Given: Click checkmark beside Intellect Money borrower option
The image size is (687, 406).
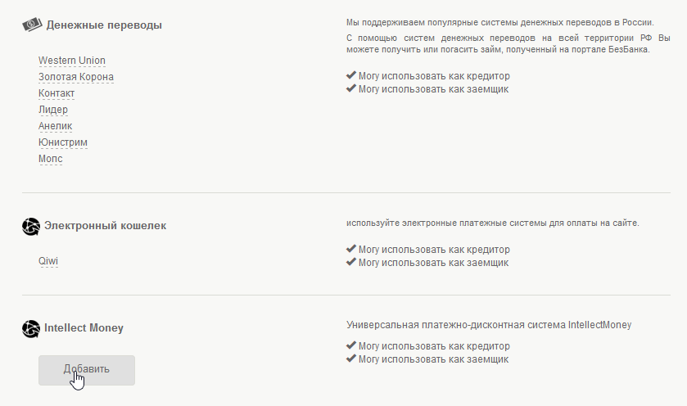Looking at the screenshot, I should [x=351, y=359].
